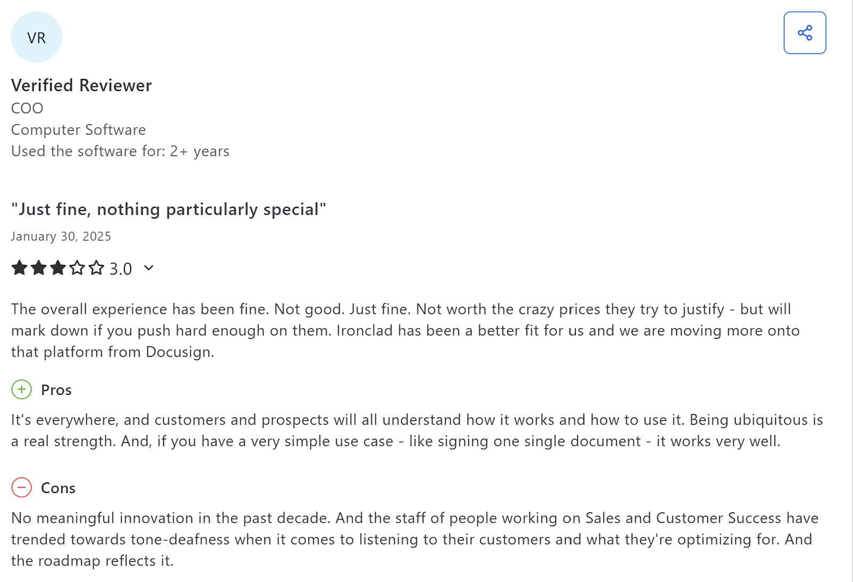The height and width of the screenshot is (582, 853).
Task: Click the fourth empty rating star
Action: click(77, 268)
